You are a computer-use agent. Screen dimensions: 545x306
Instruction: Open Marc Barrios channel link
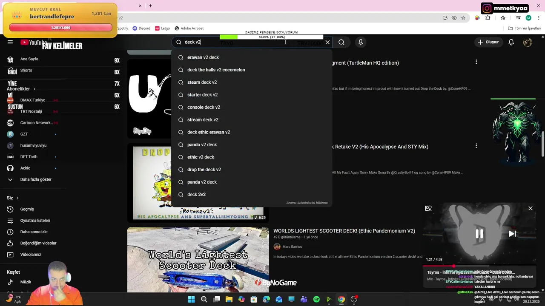[x=292, y=246]
